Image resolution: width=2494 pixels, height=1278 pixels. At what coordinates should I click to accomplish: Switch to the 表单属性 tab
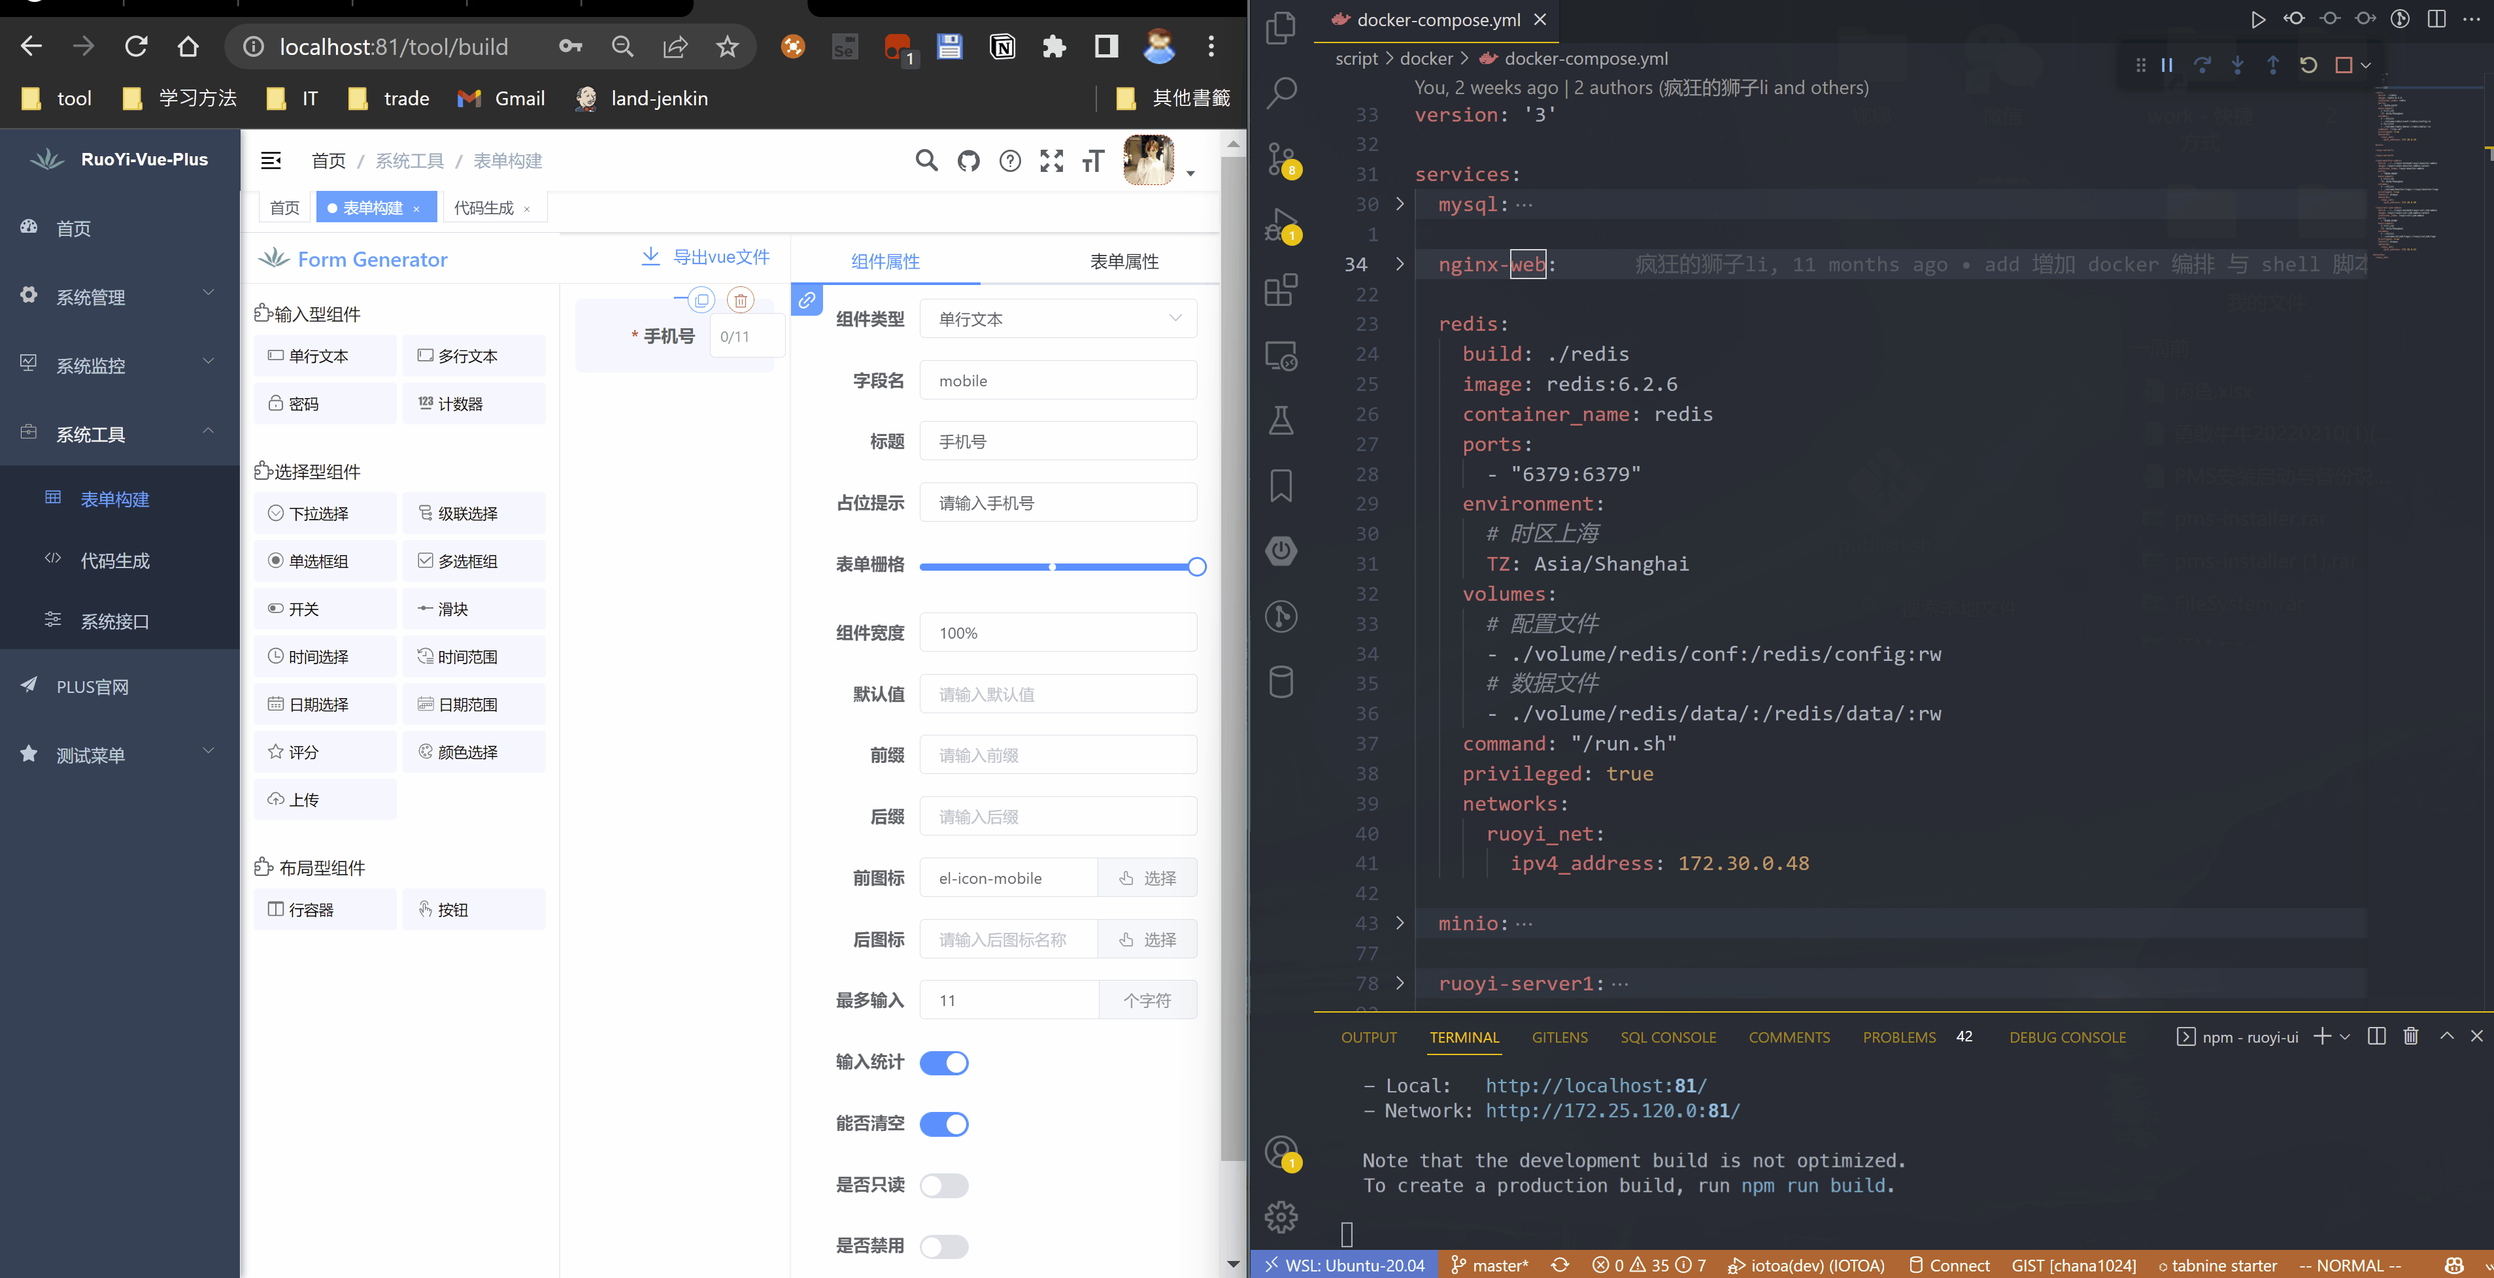tap(1124, 261)
